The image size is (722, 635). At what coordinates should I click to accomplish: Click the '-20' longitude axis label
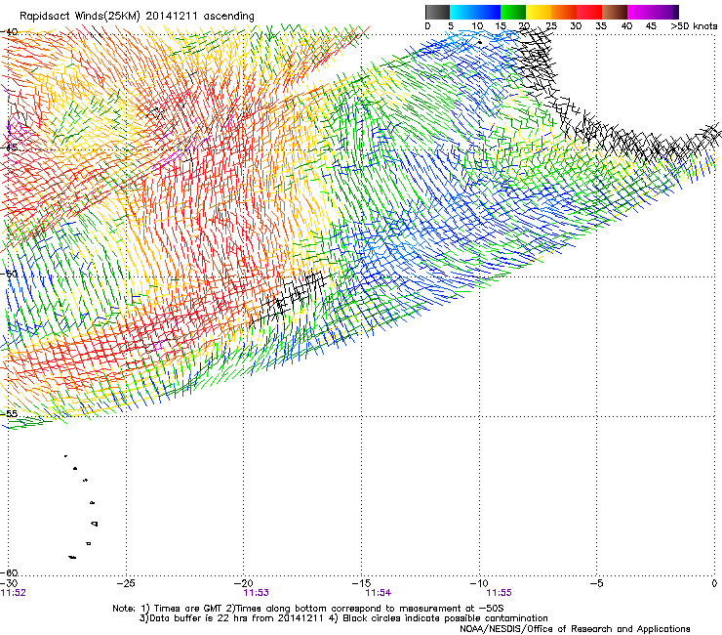pos(244,583)
